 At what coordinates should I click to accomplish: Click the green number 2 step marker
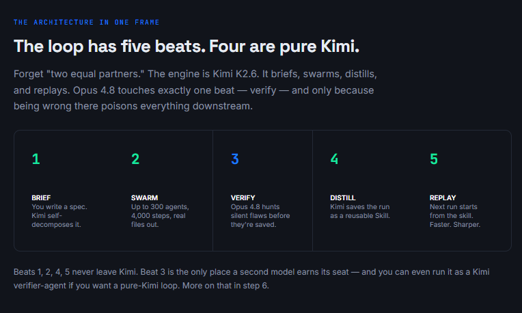click(135, 159)
